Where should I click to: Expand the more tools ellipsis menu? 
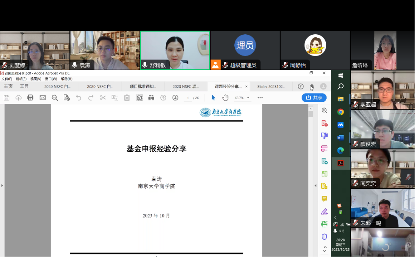point(260,98)
